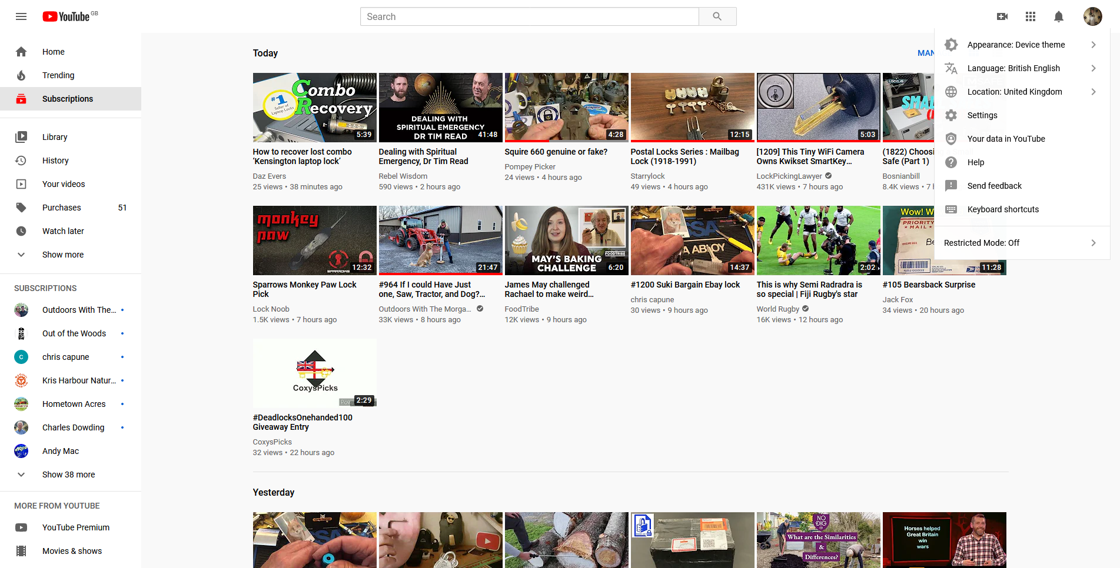Screen dimensions: 1120x568
Task: Open Kris Harbour Natural Building subscription
Action: 71,380
